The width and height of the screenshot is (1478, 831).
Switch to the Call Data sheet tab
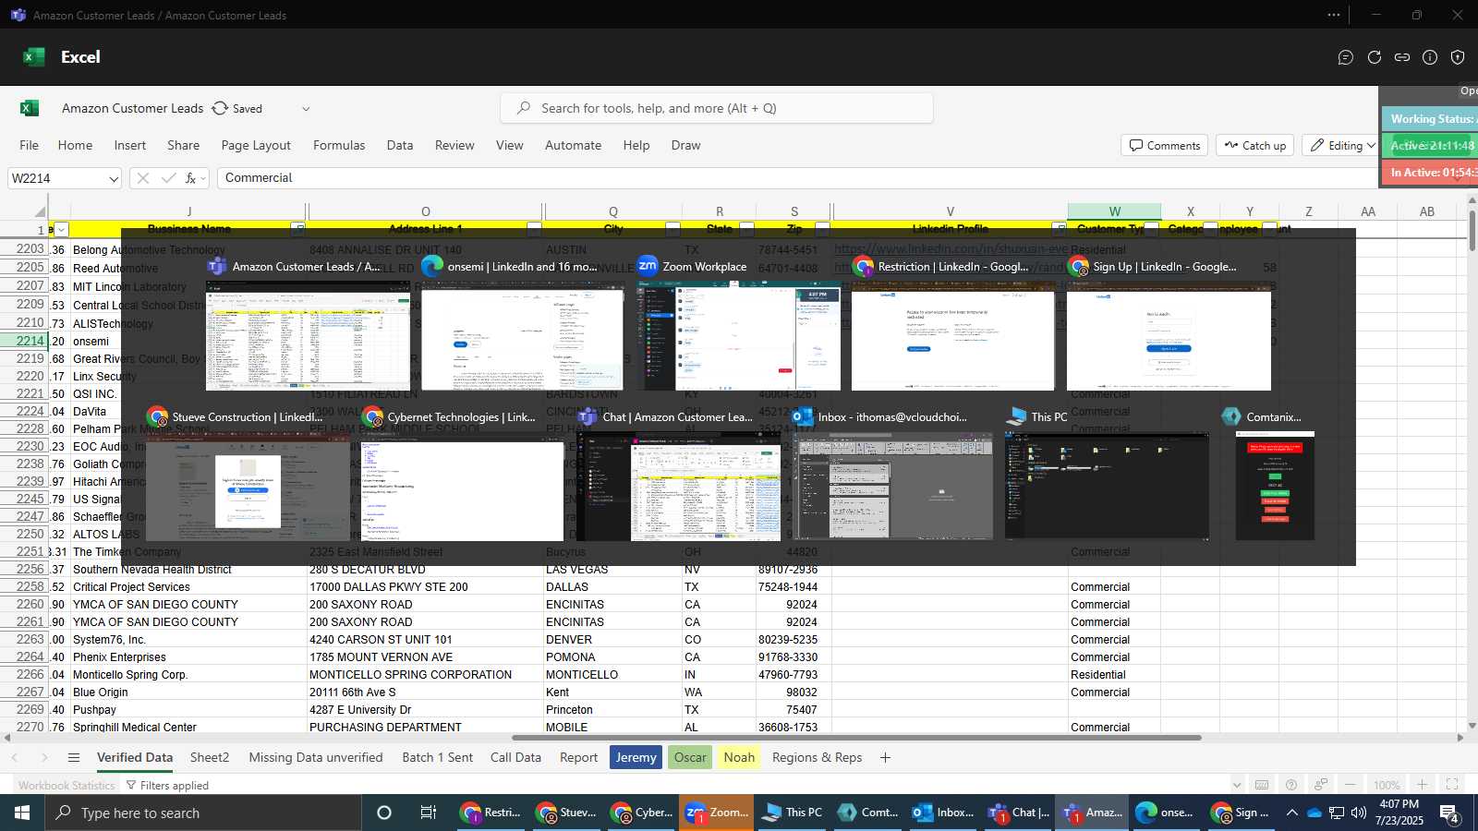(x=515, y=757)
